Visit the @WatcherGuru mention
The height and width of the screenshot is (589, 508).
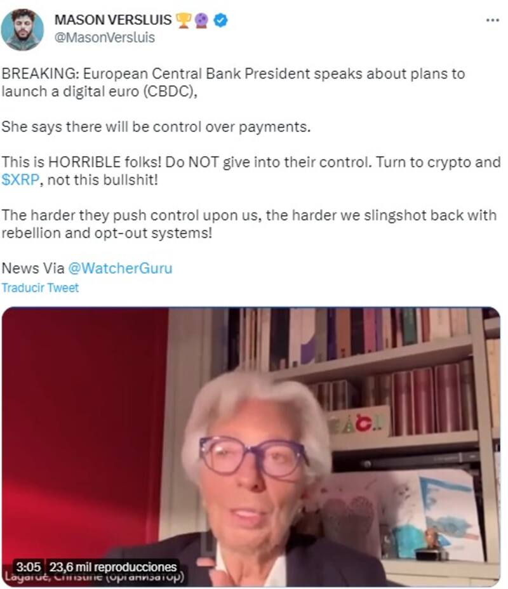point(120,268)
